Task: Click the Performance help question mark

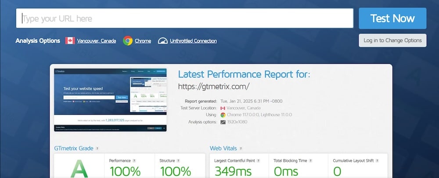Action: (134, 160)
